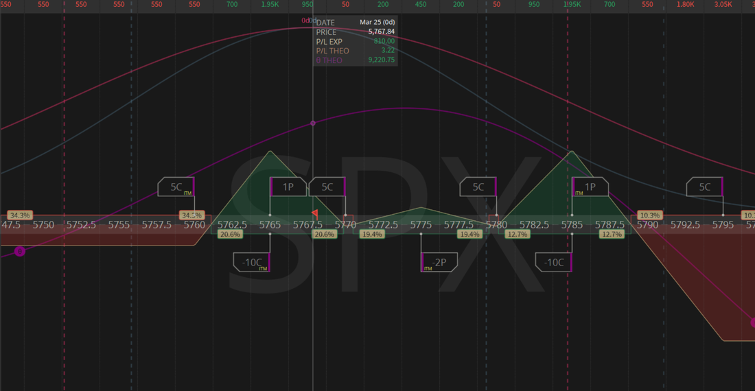Click the 5772.5 price axis label
Viewport: 755px width, 391px height.
click(x=383, y=224)
